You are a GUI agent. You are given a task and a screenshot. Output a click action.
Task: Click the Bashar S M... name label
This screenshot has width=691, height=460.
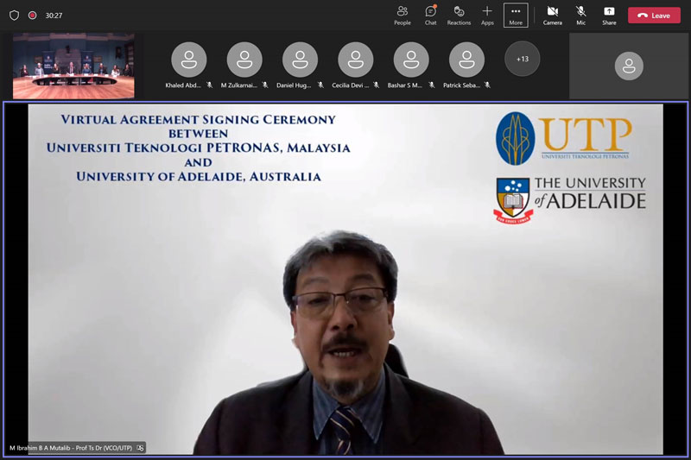coord(404,85)
